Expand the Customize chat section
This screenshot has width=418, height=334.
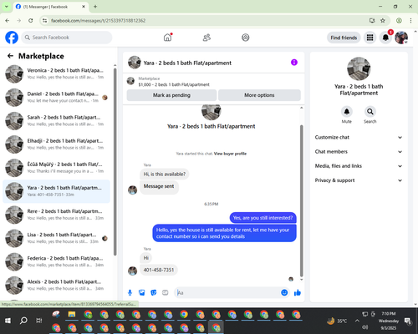point(359,137)
